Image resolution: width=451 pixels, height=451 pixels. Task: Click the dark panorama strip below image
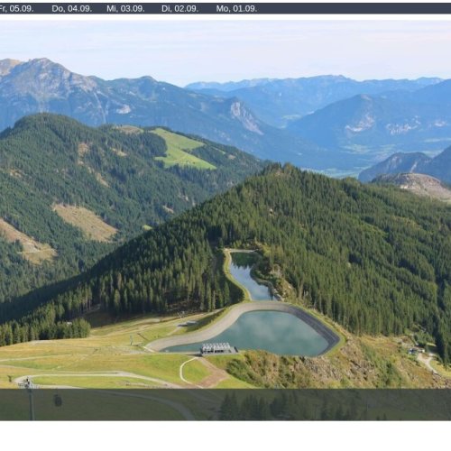225,405
